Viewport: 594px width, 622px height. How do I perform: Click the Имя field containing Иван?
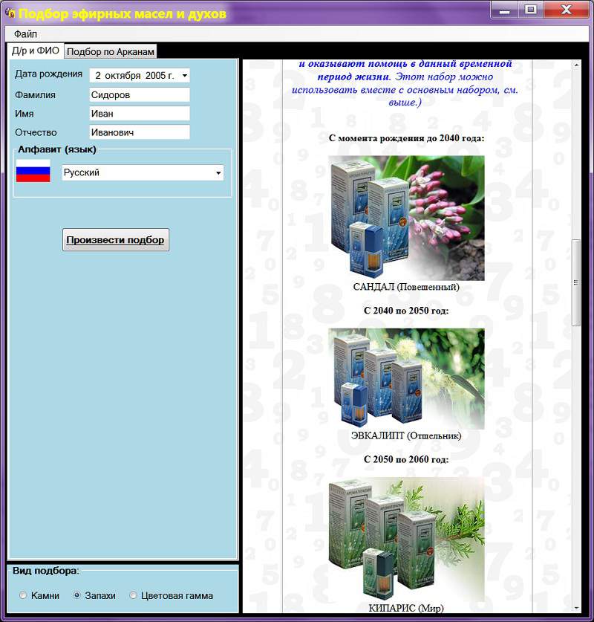click(x=140, y=114)
